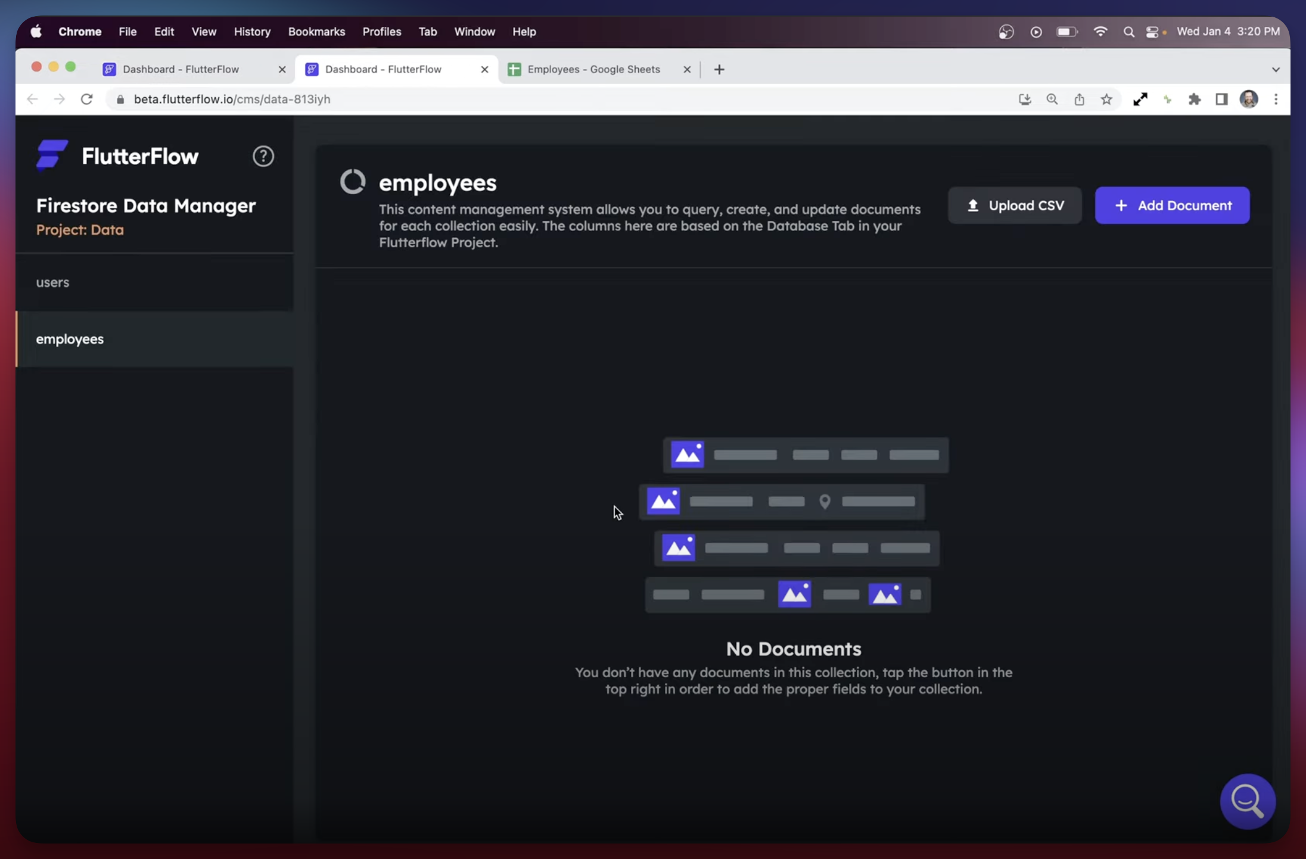1306x859 pixels.
Task: Toggle the Wi-Fi status icon
Action: [1100, 31]
